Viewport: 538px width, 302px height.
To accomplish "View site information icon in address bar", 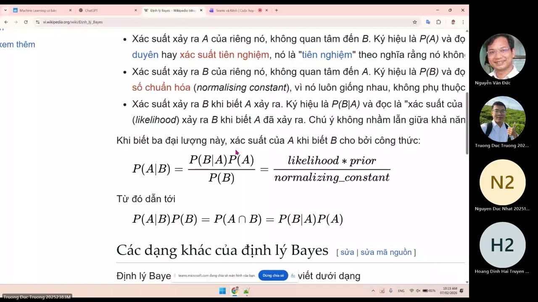I will tap(37, 22).
